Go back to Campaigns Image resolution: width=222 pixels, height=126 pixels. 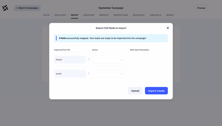coord(27,8)
